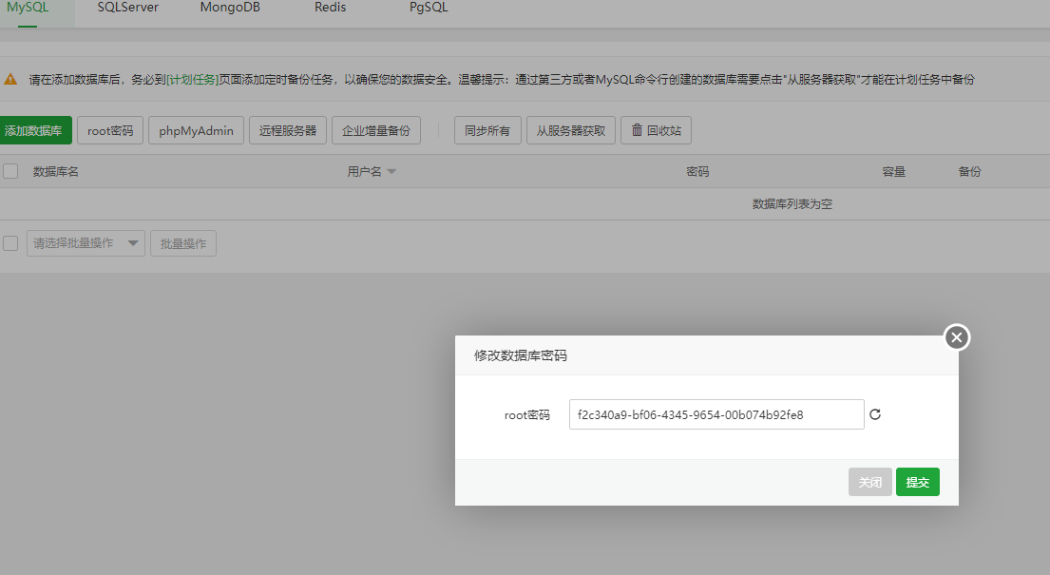Click the green 添加数据库 button
This screenshot has width=1050, height=575.
pyautogui.click(x=35, y=130)
